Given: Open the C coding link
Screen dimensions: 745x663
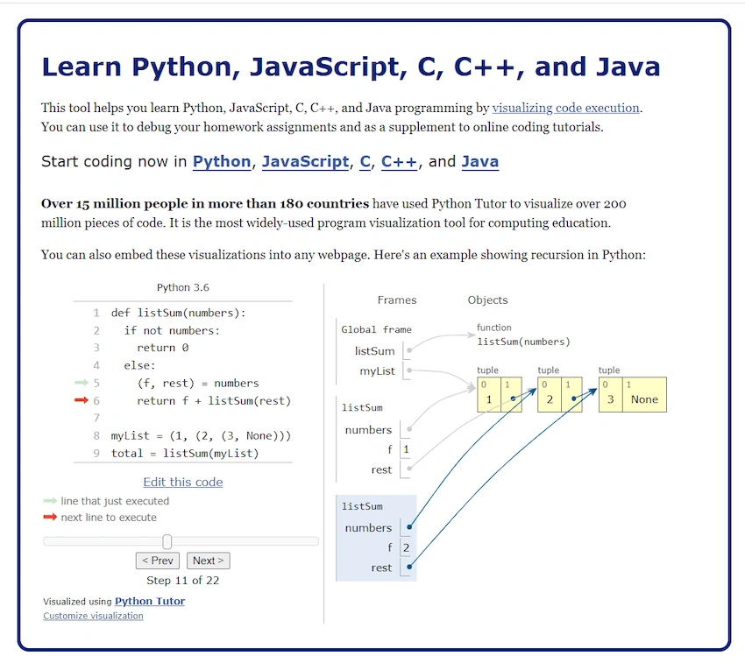Looking at the screenshot, I should (365, 161).
